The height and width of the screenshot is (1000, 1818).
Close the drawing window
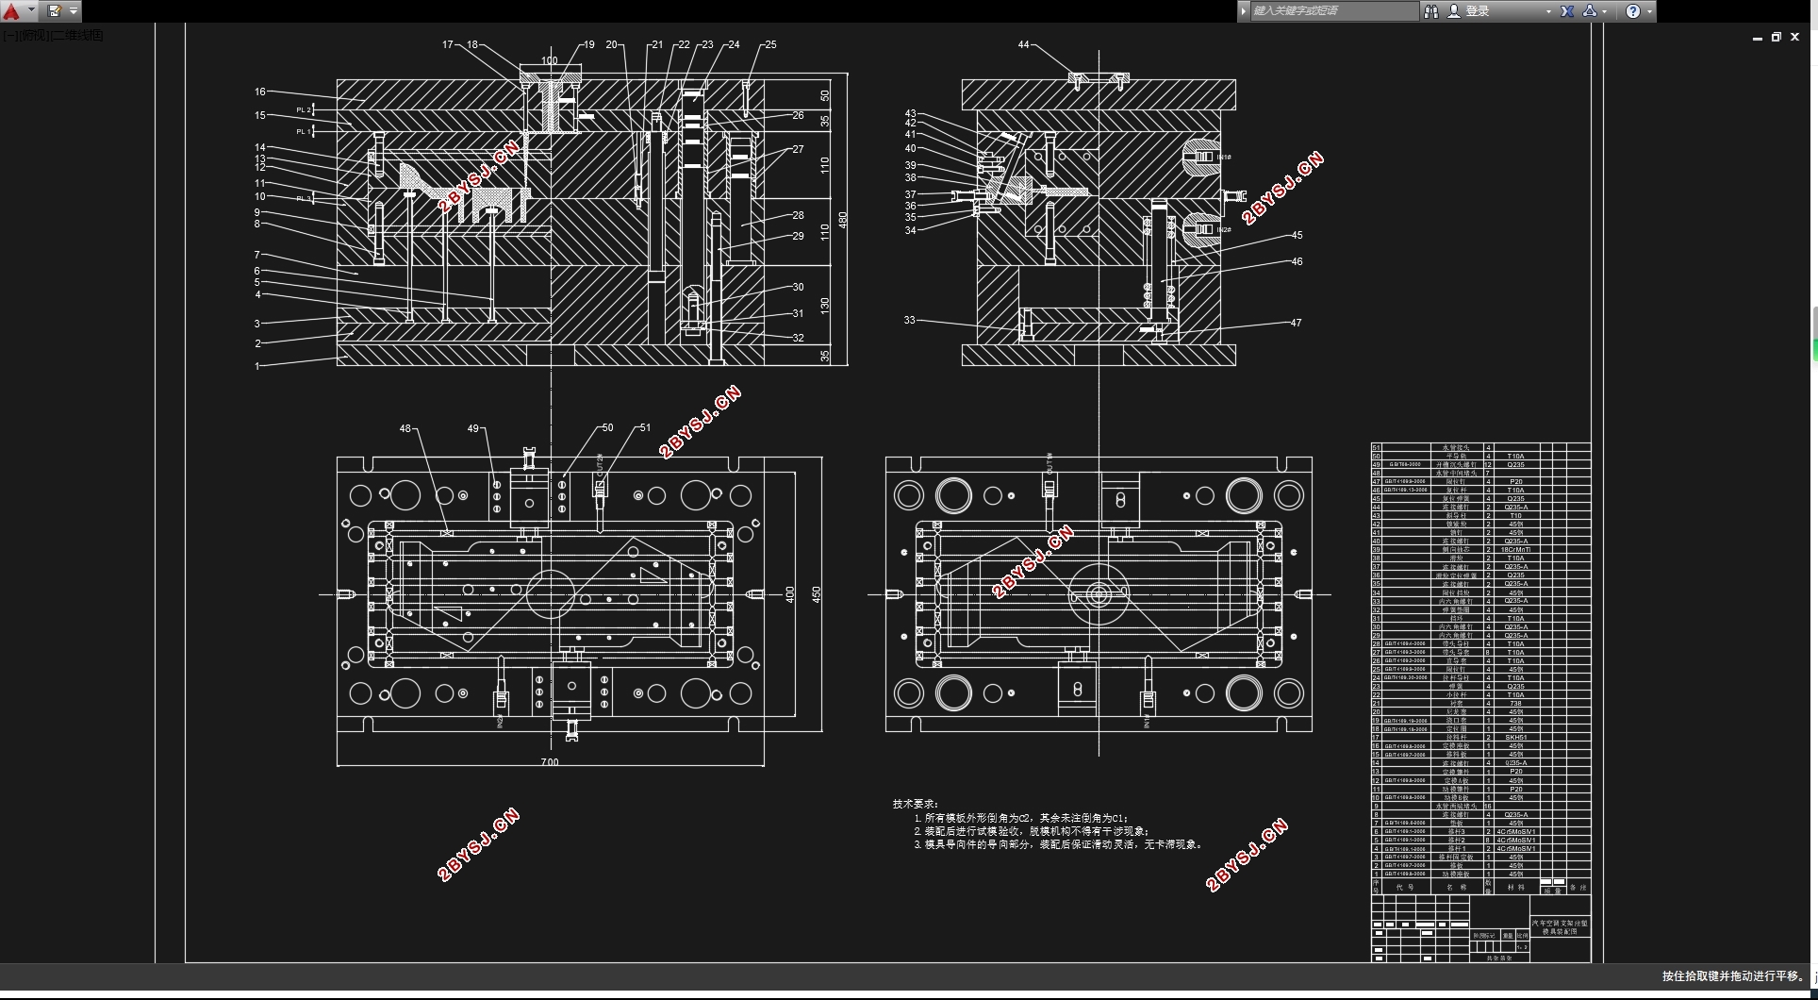[1795, 38]
